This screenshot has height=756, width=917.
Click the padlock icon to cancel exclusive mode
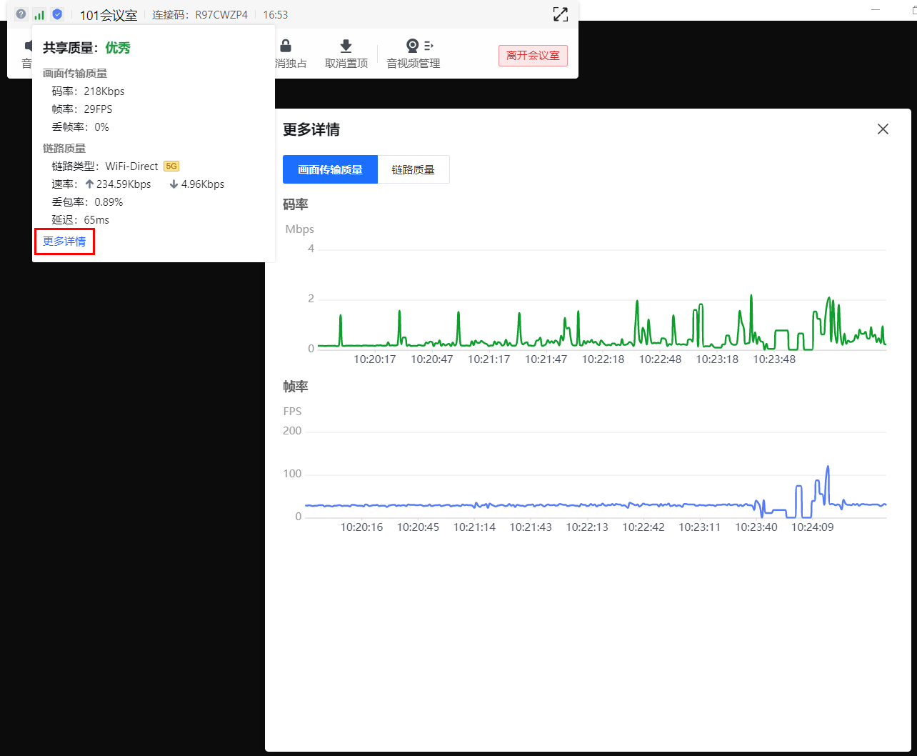[286, 46]
